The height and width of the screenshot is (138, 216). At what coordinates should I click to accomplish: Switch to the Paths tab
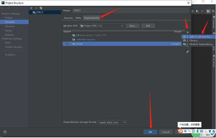click(78, 18)
